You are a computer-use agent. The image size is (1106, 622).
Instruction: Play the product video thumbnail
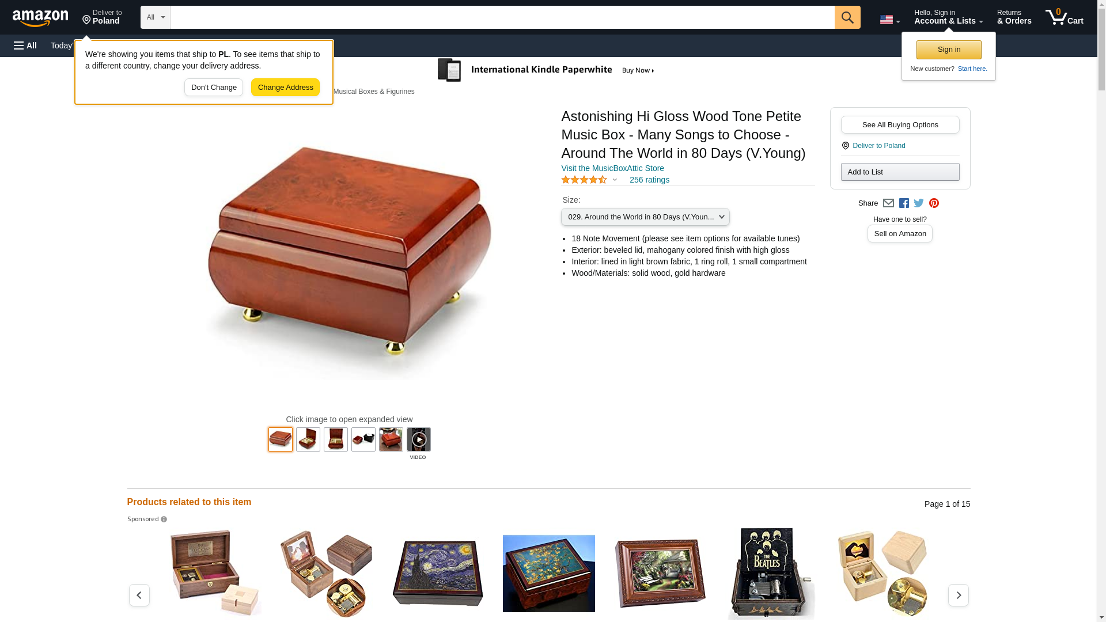tap(418, 439)
